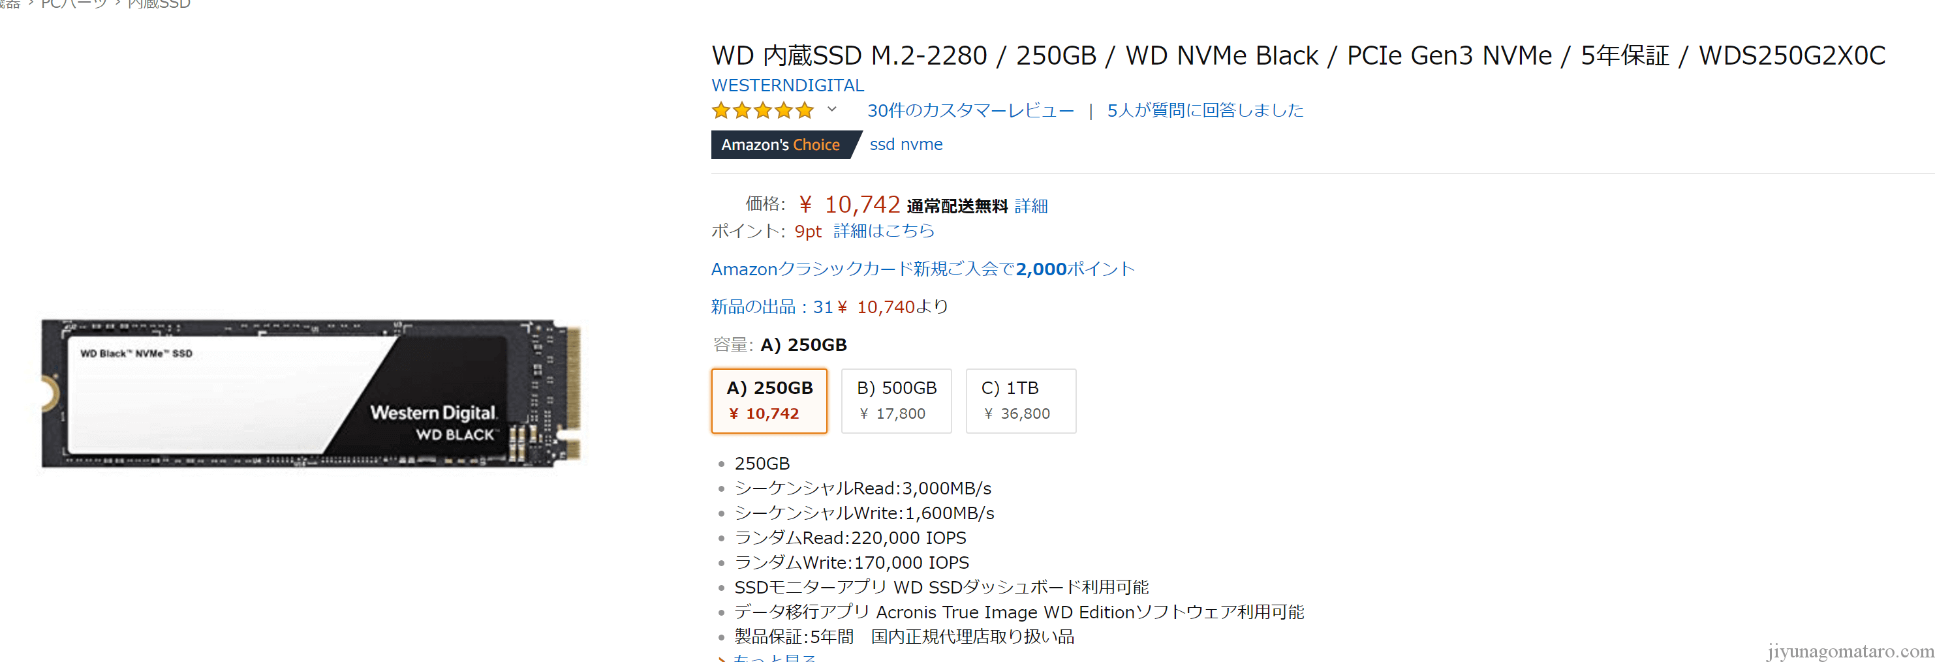The width and height of the screenshot is (1935, 662).
Task: Select the C) 1TB capacity option
Action: tap(1020, 400)
